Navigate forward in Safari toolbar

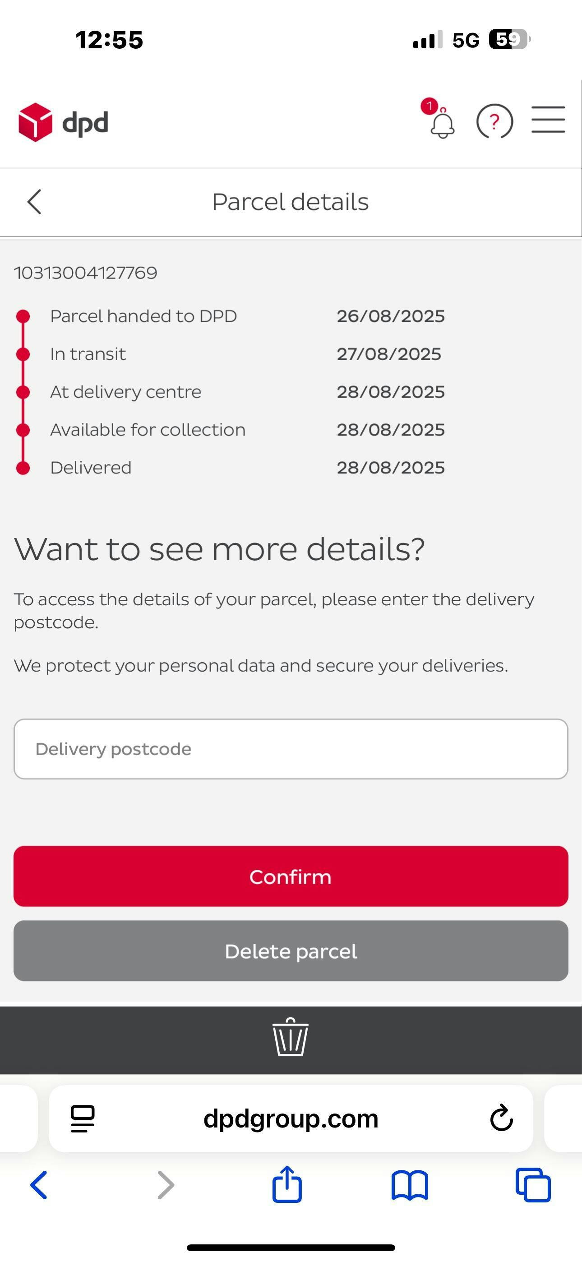(166, 1186)
